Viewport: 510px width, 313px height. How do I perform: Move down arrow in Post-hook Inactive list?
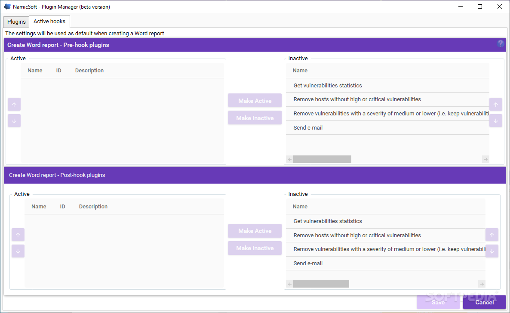[x=492, y=251]
